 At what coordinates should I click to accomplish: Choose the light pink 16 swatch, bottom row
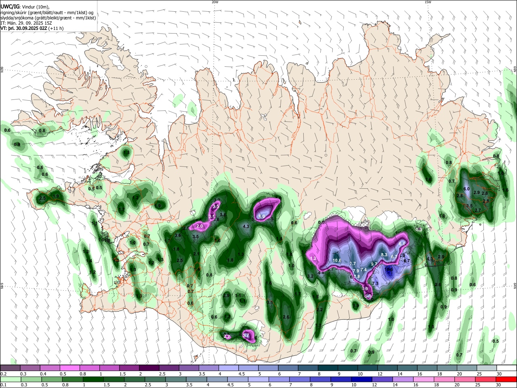424,379
